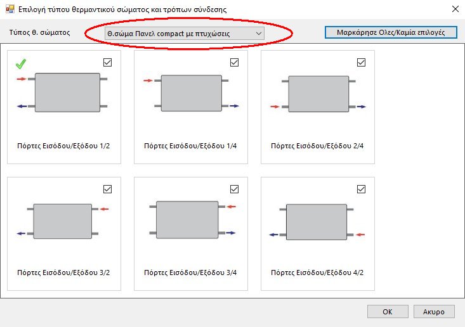Click the label Πόρτες Εισόδου/Εξόδου 3/2
This screenshot has height=327, width=465.
pyautogui.click(x=63, y=272)
